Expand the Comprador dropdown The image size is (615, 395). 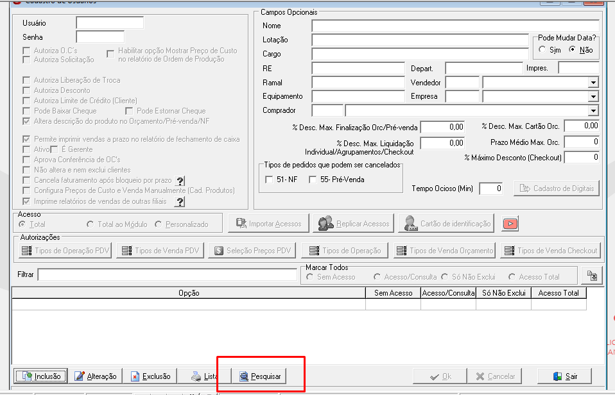pyautogui.click(x=593, y=111)
